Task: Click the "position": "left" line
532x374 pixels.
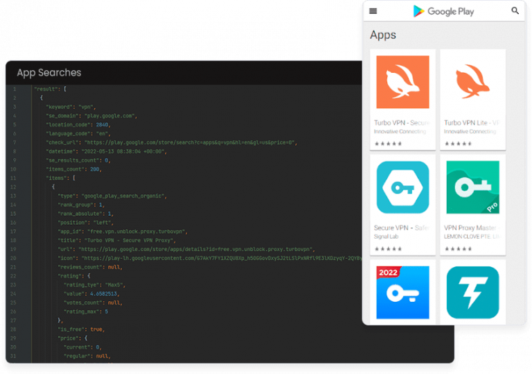Action: point(85,223)
